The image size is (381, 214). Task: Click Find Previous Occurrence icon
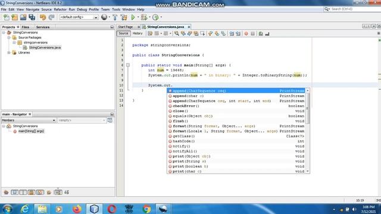coord(183,33)
